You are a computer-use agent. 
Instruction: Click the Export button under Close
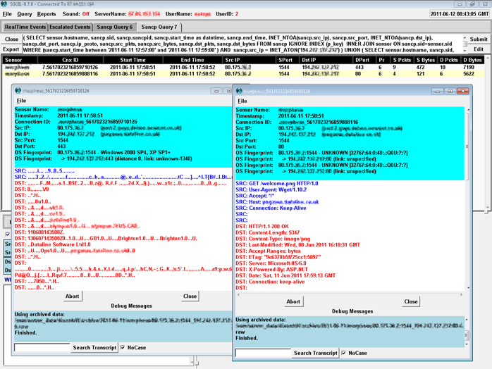click(11, 49)
